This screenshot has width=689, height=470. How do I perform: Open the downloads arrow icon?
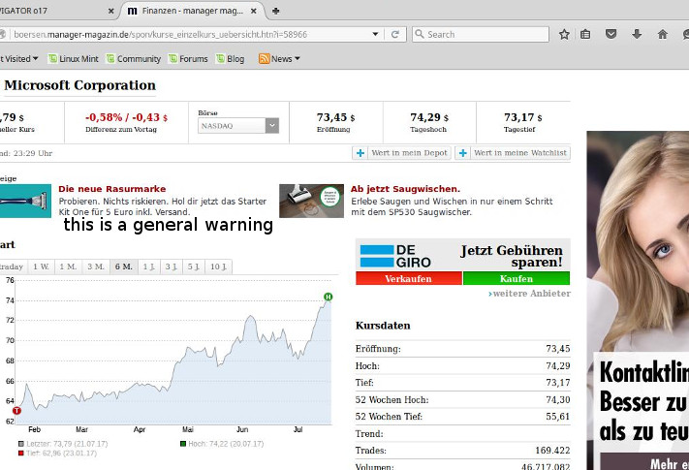[x=637, y=34]
